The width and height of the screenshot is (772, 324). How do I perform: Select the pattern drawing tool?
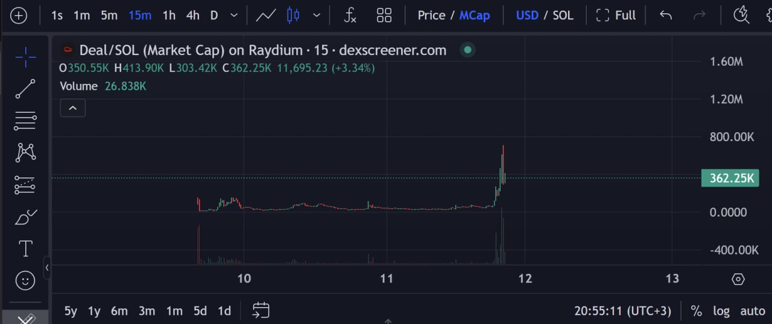[25, 152]
